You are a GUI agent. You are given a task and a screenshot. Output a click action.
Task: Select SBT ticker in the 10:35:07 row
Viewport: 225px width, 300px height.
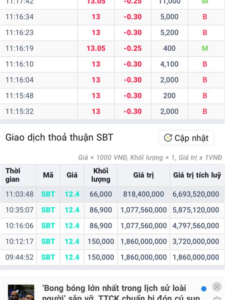pos(48,210)
